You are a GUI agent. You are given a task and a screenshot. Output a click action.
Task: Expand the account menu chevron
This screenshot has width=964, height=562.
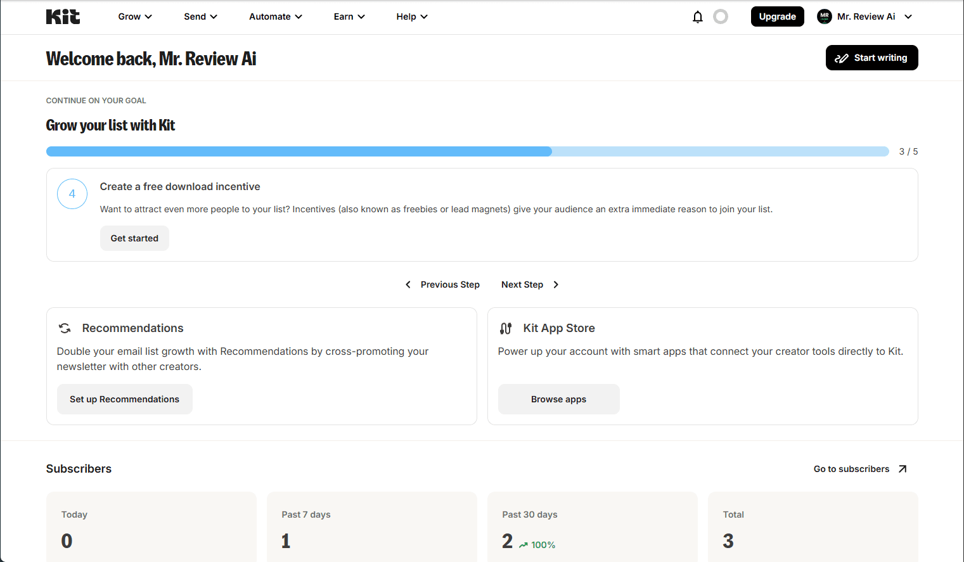(908, 16)
